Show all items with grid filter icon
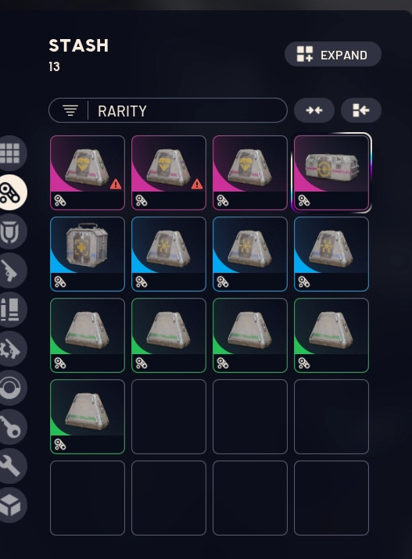The height and width of the screenshot is (559, 412). (10, 153)
